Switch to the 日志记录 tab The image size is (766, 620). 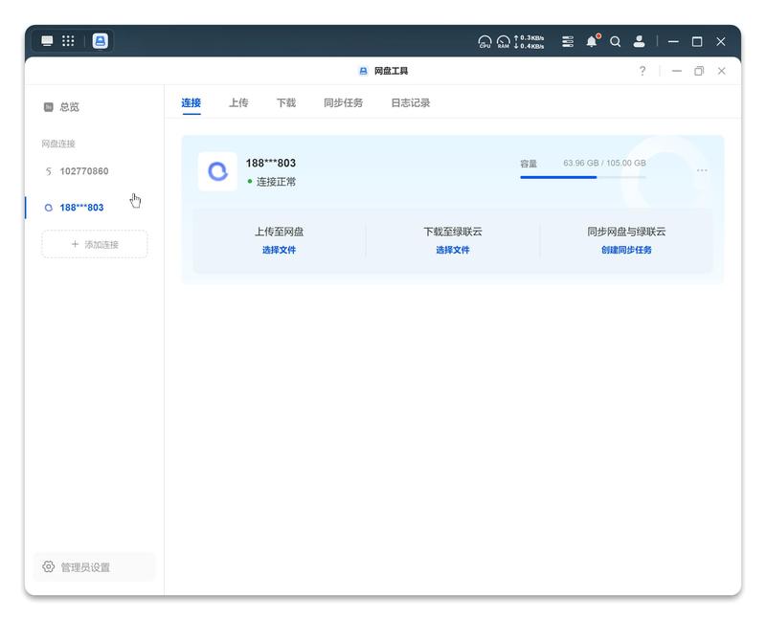(x=411, y=102)
